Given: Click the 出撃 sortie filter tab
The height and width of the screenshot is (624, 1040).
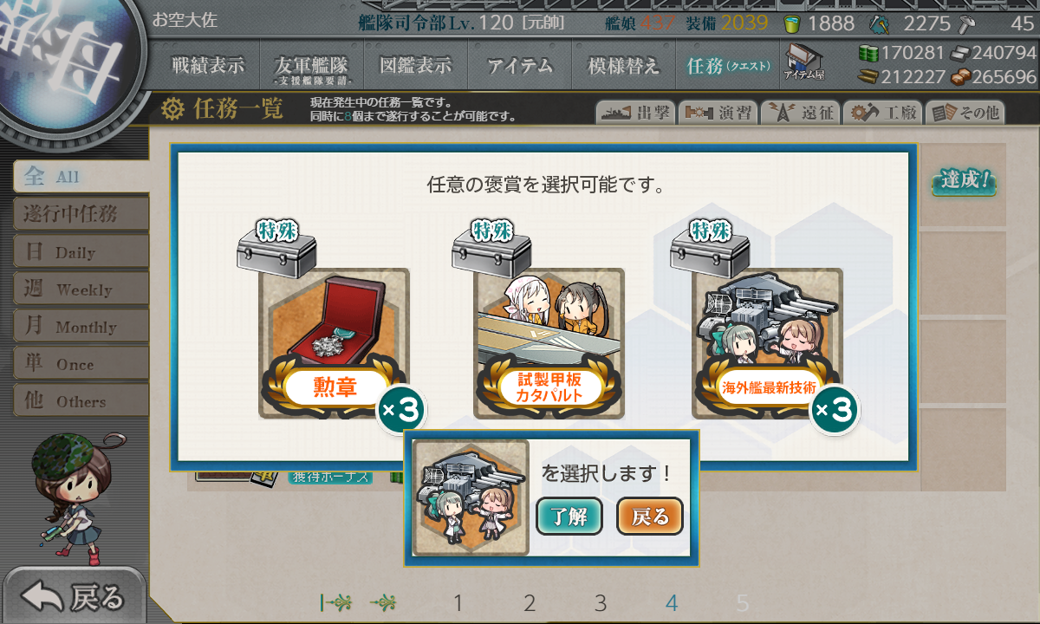Looking at the screenshot, I should (635, 113).
